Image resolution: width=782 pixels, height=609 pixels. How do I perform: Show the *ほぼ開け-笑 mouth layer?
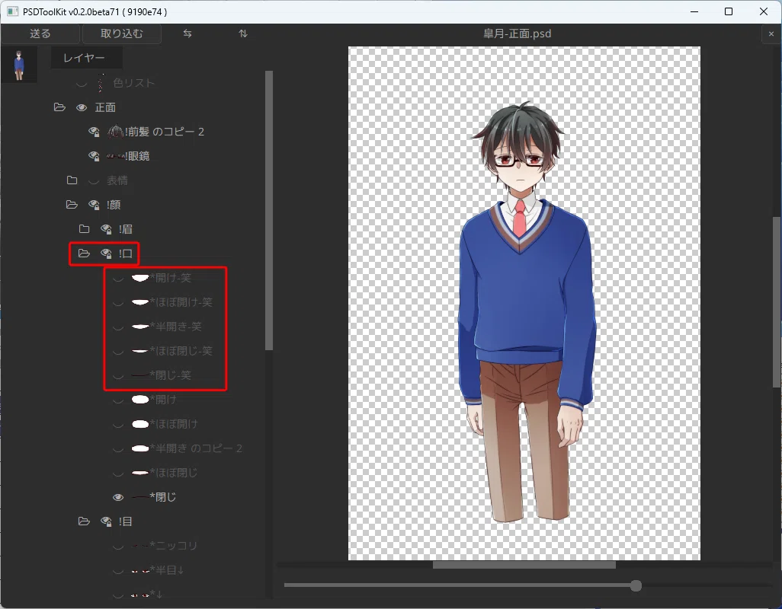tap(117, 303)
